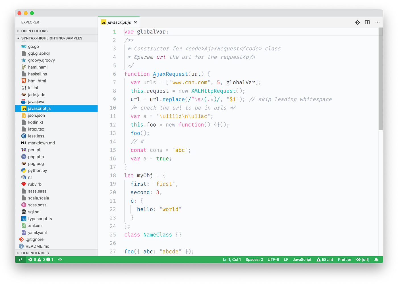
Task: Split the editor using the split icon
Action: tap(367, 22)
